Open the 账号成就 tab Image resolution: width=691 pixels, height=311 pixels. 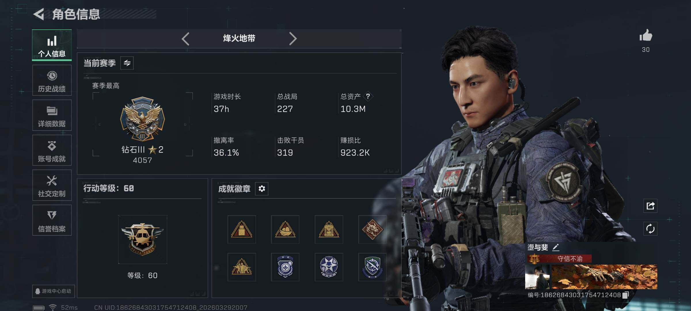52,150
